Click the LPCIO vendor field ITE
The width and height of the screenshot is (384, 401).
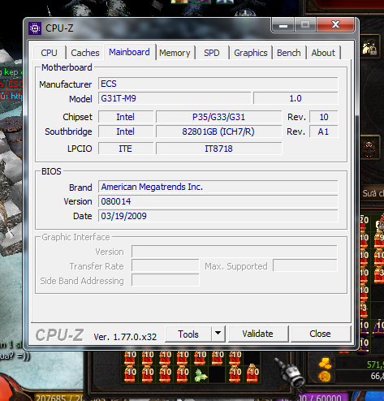pyautogui.click(x=126, y=149)
